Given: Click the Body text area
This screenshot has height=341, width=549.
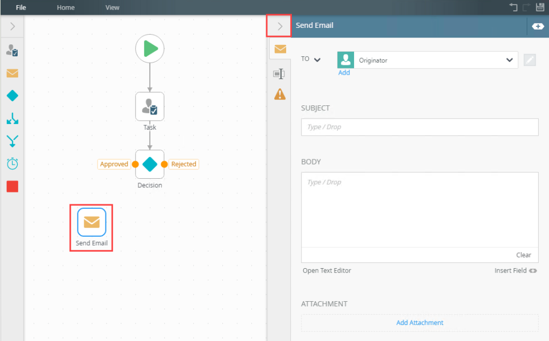Looking at the screenshot, I should click(x=420, y=209).
